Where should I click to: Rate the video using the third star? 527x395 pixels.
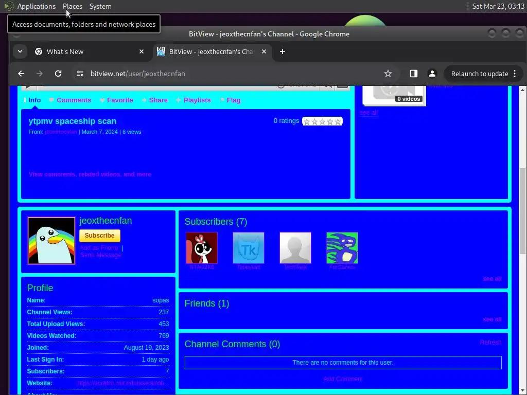click(x=322, y=121)
